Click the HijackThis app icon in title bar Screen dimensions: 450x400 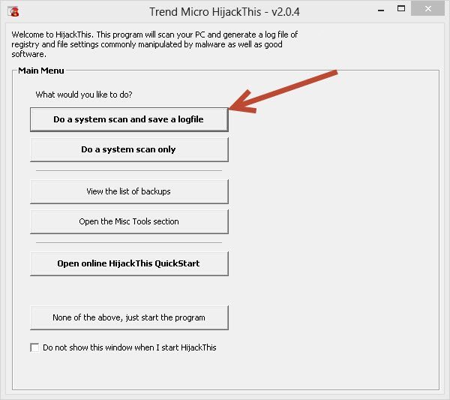point(13,11)
